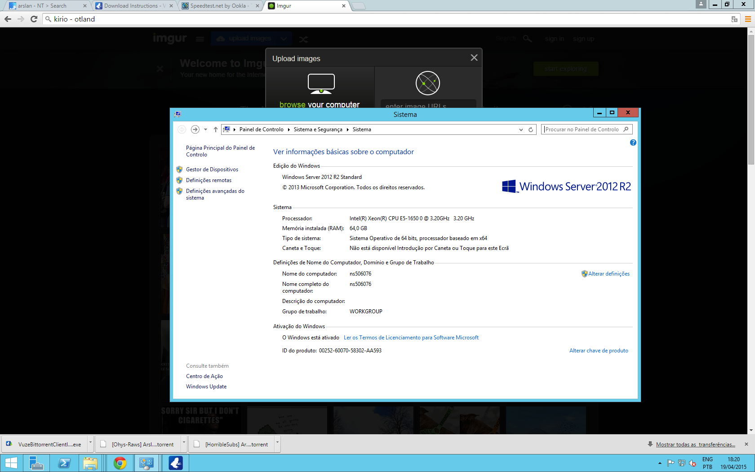Click Chrome reload button
Viewport: 755px width, 472px height.
[34, 19]
